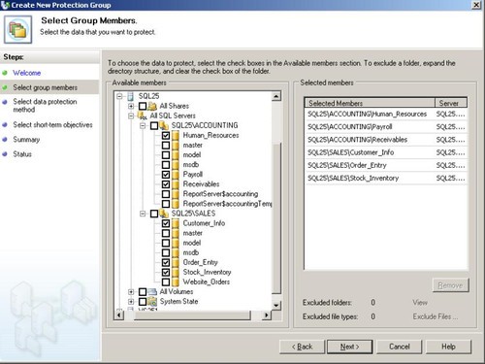
Task: Check the SQL25\SALES instance checkbox
Action: [154, 214]
